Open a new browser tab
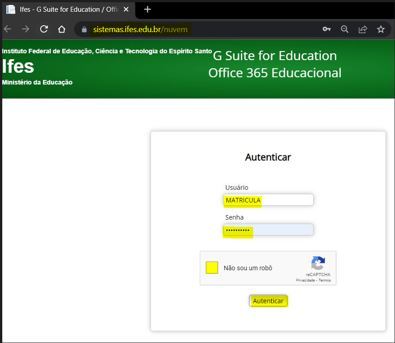 pyautogui.click(x=147, y=9)
